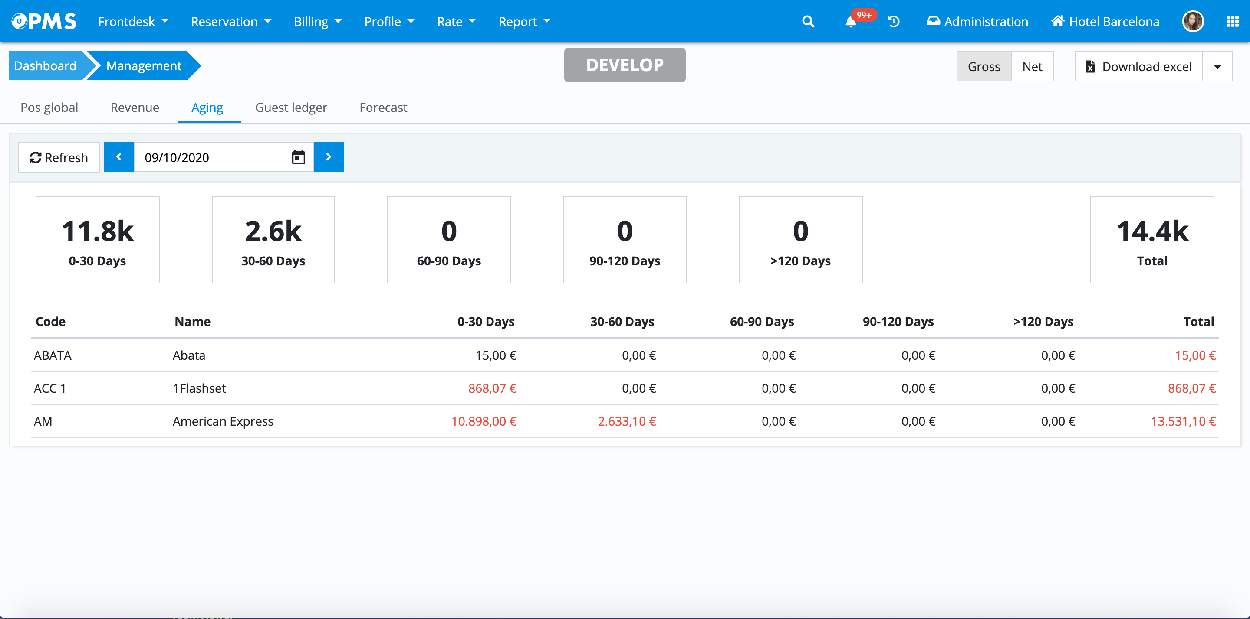Viewport: 1250px width, 619px height.
Task: Click the search magnifier icon
Action: click(x=808, y=22)
